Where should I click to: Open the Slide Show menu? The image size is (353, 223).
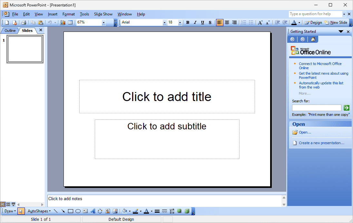103,14
